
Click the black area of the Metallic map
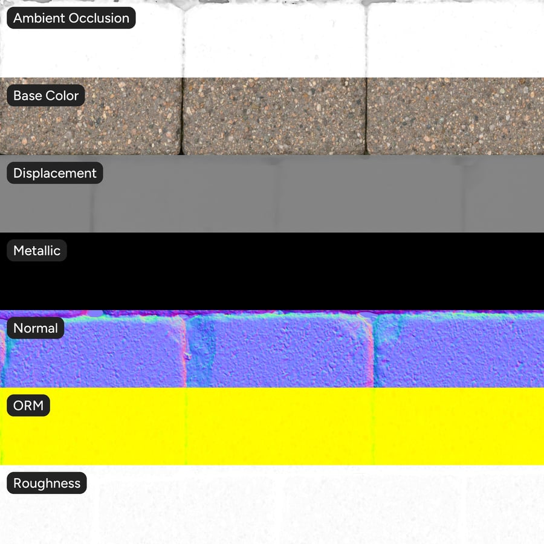[272, 278]
